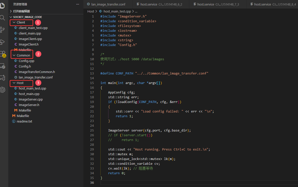Click on CONF_PATH define line

(154, 73)
